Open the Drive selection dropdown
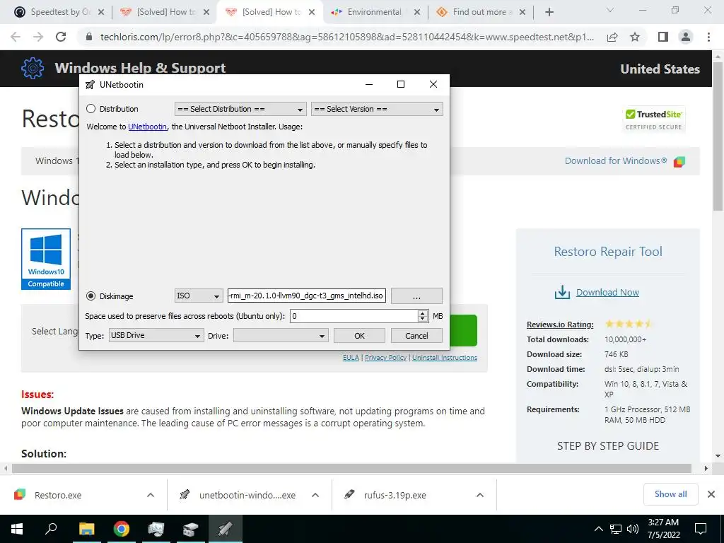The image size is (724, 543). 281,335
